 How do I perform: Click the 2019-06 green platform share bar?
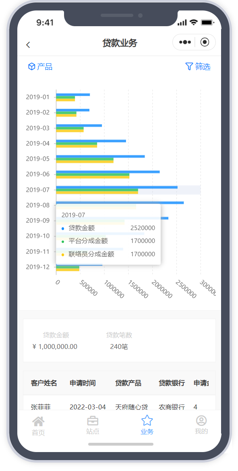point(93,174)
